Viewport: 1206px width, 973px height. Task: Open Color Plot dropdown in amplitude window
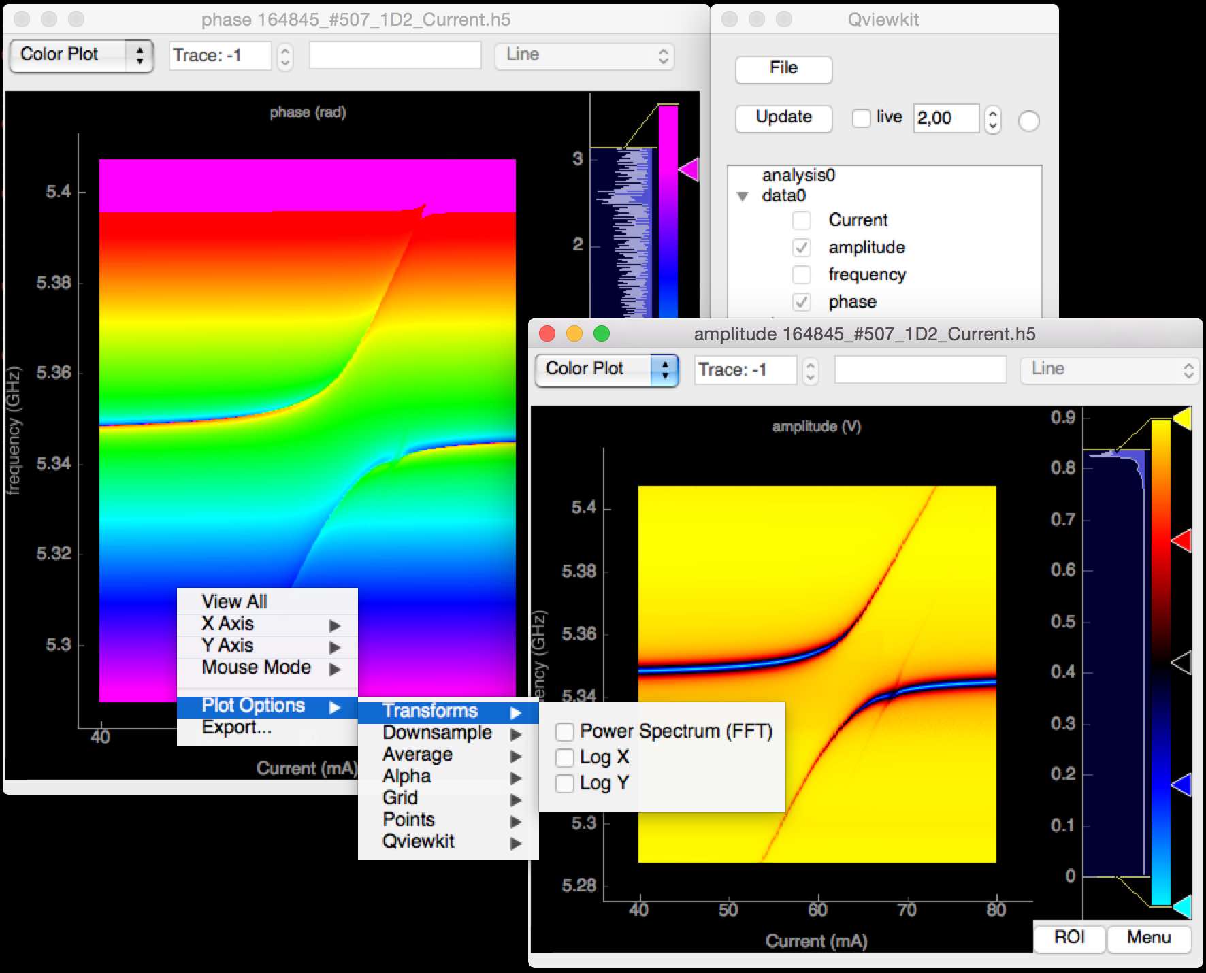click(x=607, y=369)
